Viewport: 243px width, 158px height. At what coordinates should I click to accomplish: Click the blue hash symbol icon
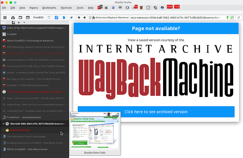(71, 18)
